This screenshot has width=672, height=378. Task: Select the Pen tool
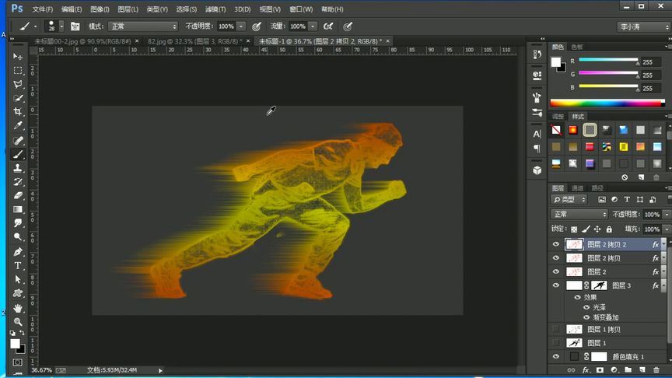click(18, 252)
